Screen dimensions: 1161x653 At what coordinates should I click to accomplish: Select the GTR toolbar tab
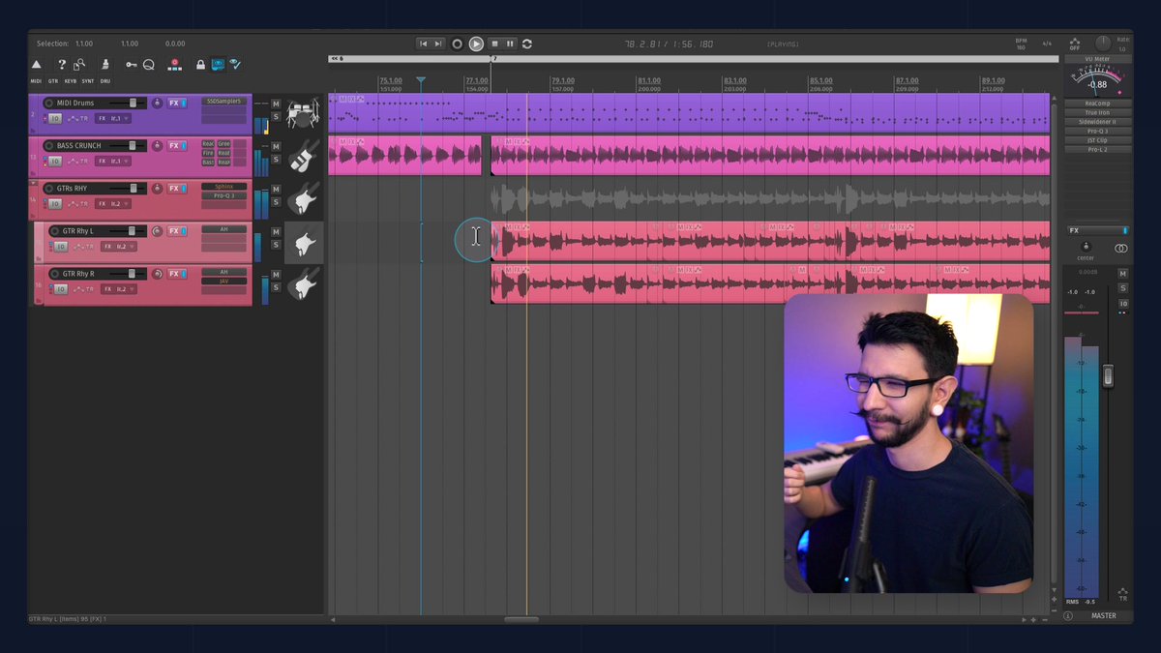click(x=53, y=81)
